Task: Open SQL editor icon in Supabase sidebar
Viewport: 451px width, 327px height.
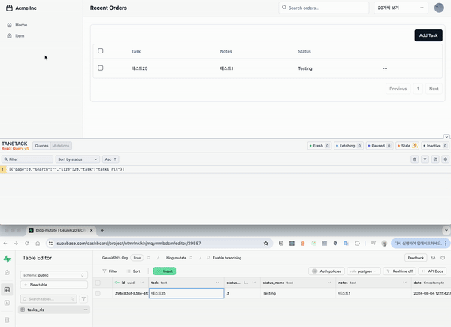Action: click(x=8, y=303)
